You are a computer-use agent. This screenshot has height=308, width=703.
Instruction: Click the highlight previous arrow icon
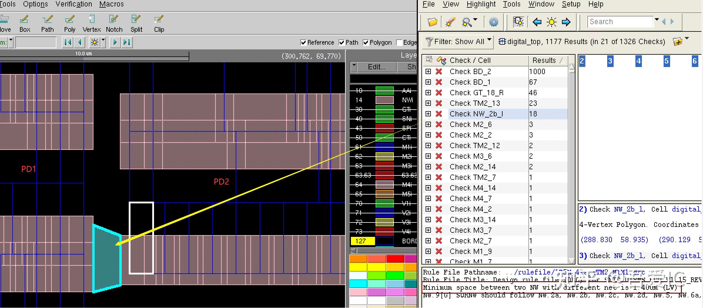coord(538,22)
